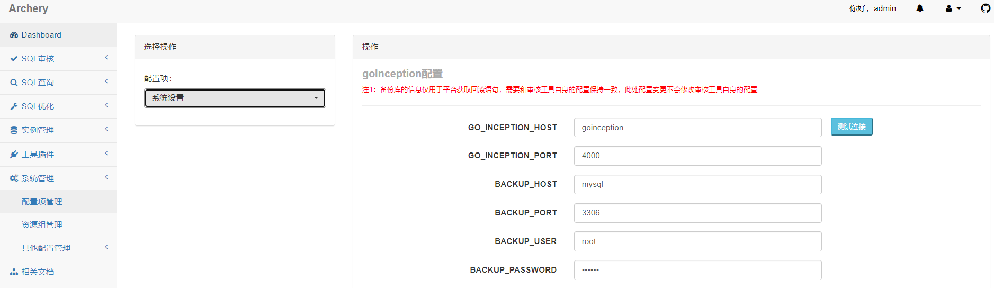Click the 相关文档 sitemap icon
The image size is (994, 288).
[x=14, y=272]
